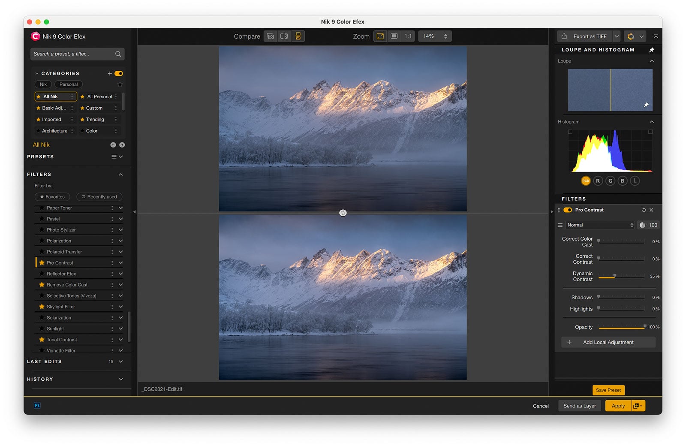Select the B histogram channel

click(623, 181)
